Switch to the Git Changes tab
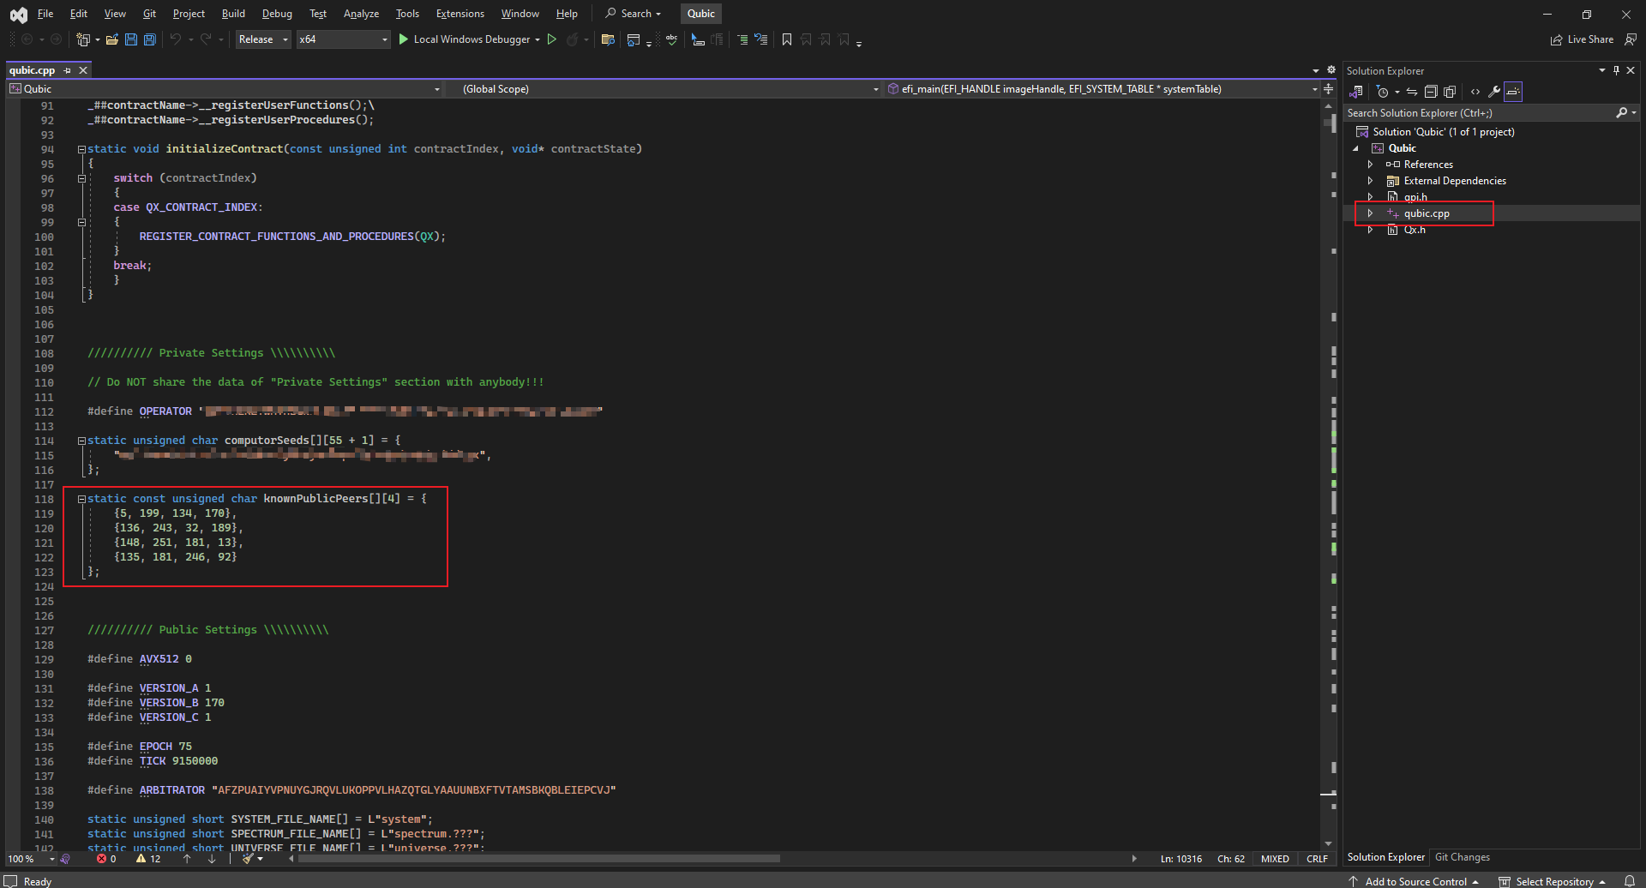 pos(1463,857)
